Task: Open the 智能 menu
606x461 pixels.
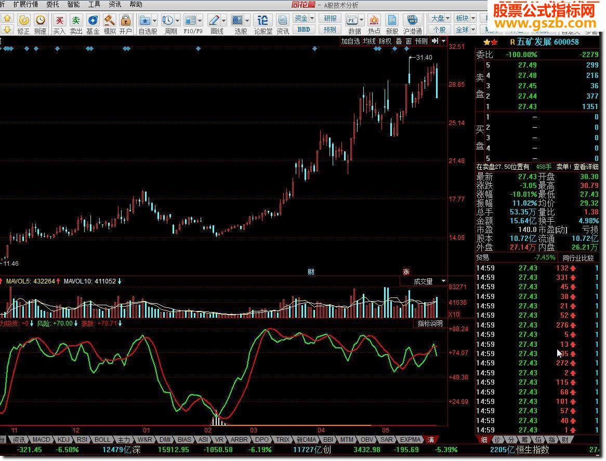Action: pyautogui.click(x=73, y=4)
